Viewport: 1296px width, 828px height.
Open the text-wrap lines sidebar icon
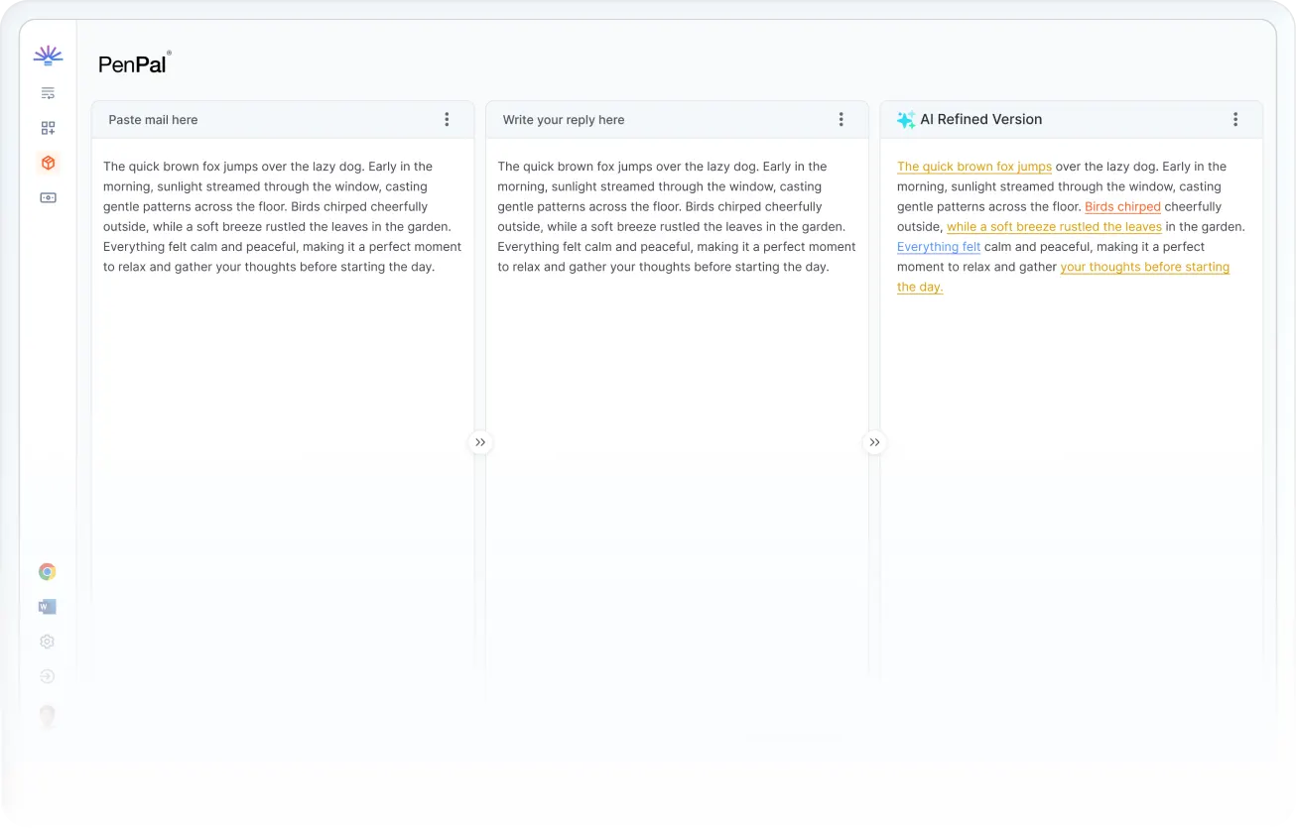pyautogui.click(x=48, y=93)
